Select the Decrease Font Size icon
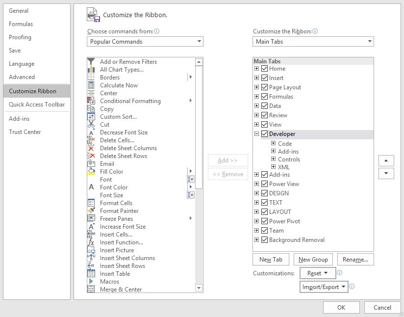Screen dimensions: 404x317 coord(91,132)
